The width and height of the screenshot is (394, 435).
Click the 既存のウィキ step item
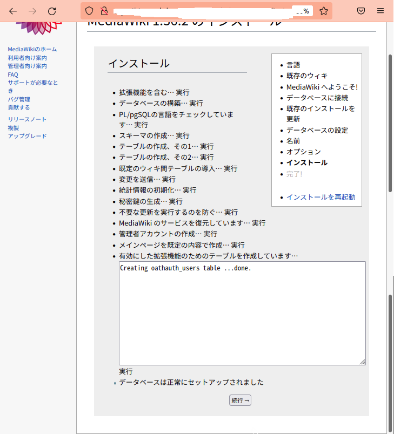click(x=307, y=76)
